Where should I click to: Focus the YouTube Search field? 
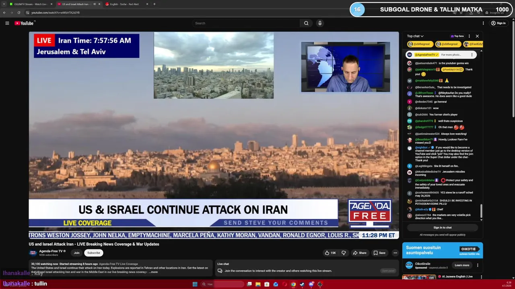[246, 23]
